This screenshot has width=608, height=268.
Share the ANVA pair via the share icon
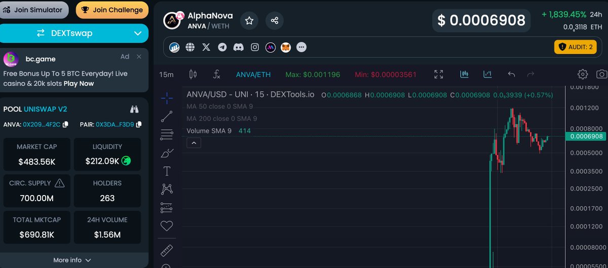coord(275,21)
